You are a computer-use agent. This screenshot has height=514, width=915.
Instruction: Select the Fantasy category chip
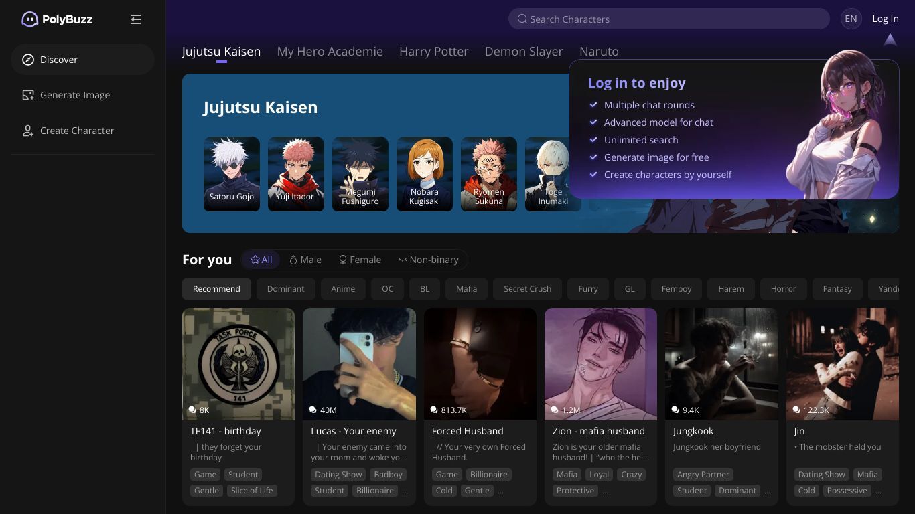click(837, 289)
